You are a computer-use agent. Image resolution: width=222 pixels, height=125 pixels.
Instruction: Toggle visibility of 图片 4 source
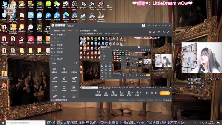pyautogui.click(x=52, y=38)
